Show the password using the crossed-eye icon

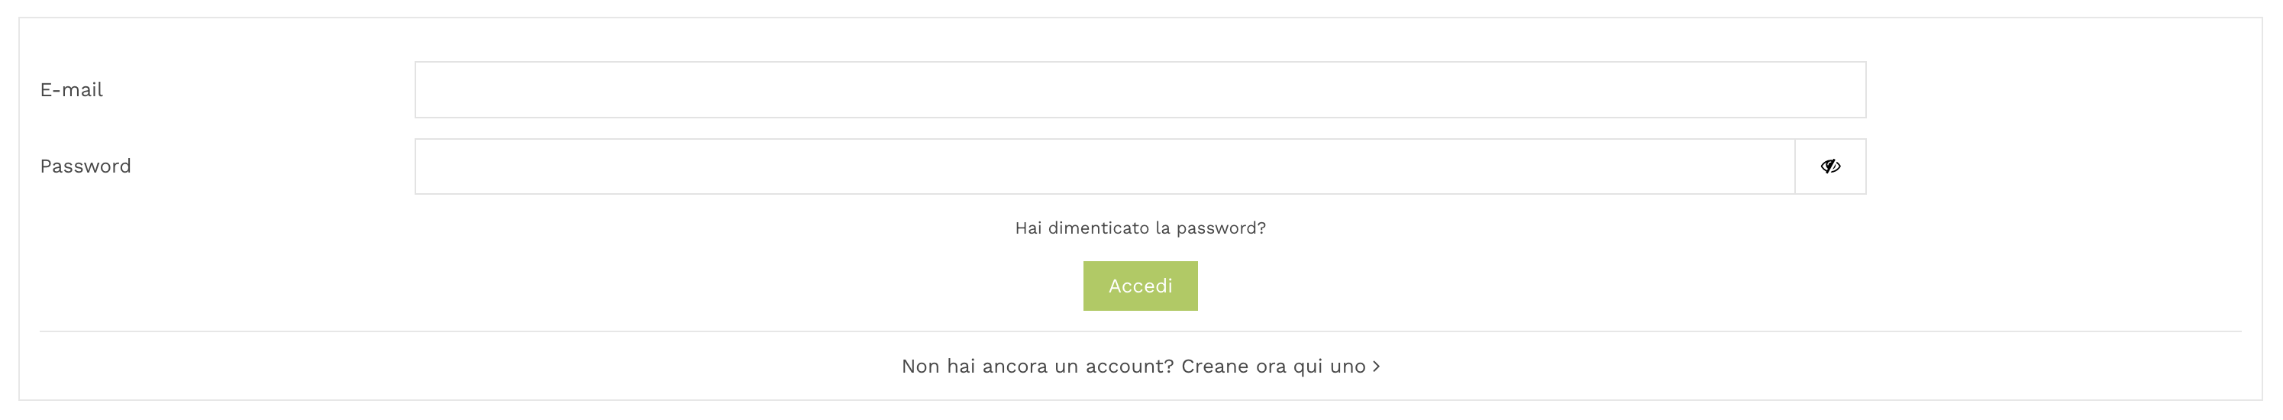click(x=1830, y=166)
